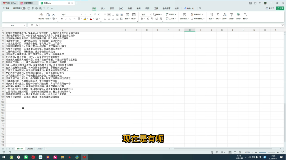Switch to the 数据 ribbon tab

click(129, 9)
